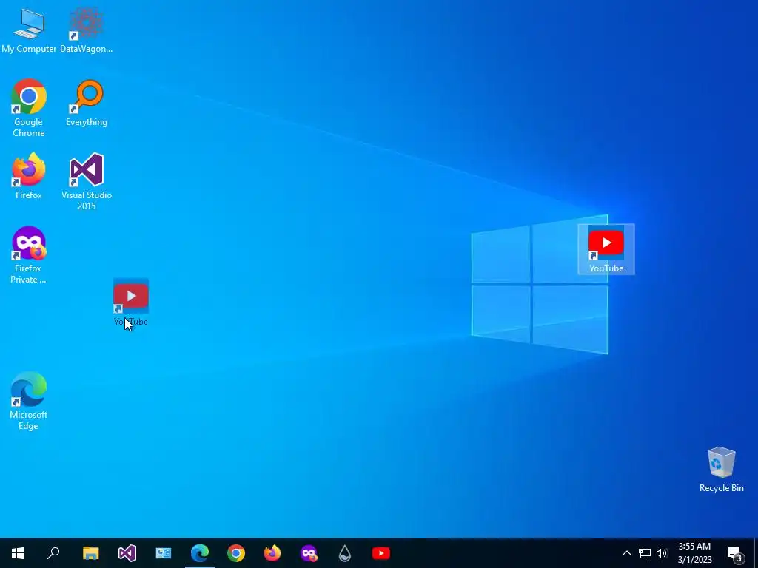
Task: Open the network status tray icon
Action: 645,553
